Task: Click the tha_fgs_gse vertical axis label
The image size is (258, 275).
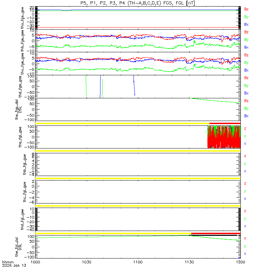Action: pos(22,18)
